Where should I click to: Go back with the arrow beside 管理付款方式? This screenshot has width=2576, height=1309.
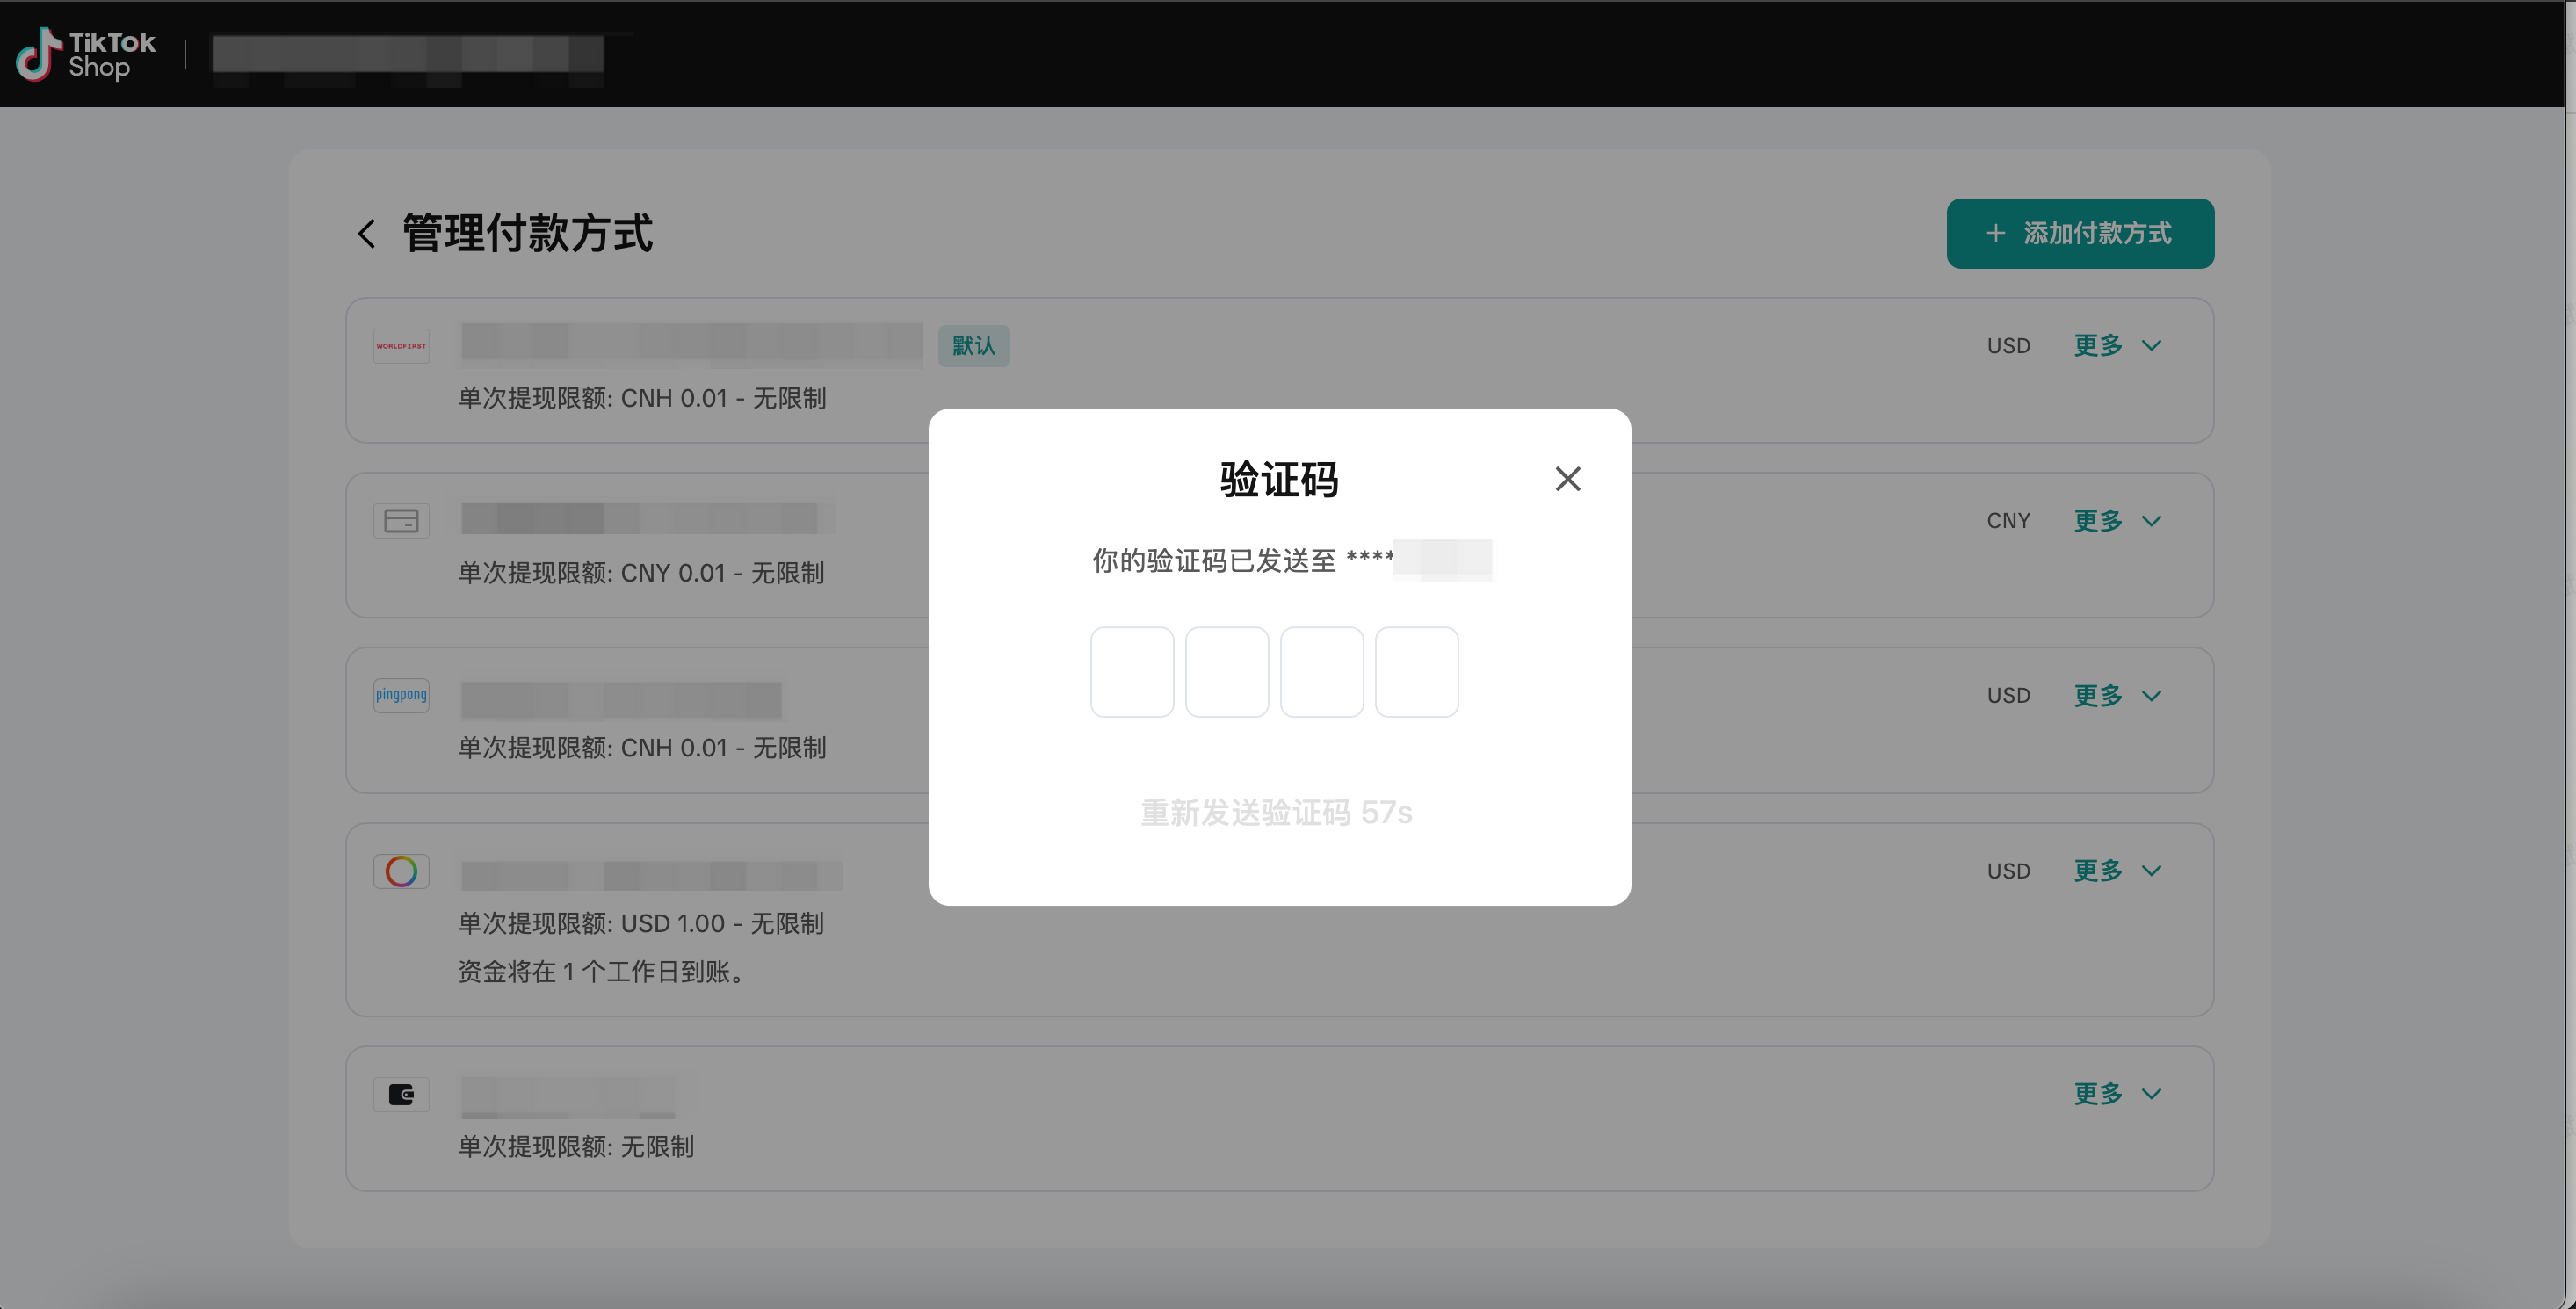coord(367,234)
